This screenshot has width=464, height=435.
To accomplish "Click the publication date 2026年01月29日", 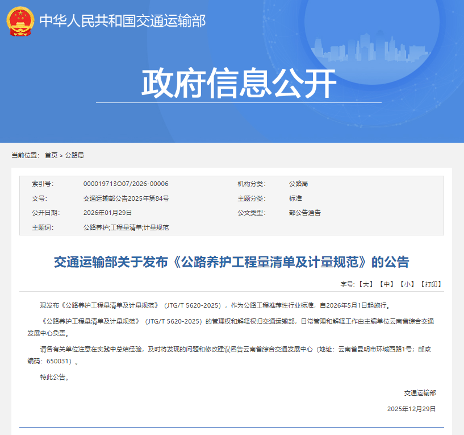I will (107, 213).
